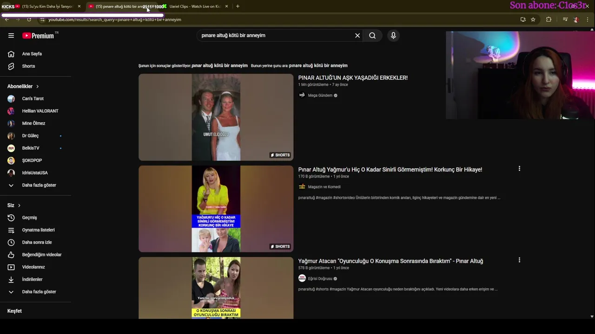Close the Uariel Clips tab
Screen dimensions: 595x334
pyautogui.click(x=226, y=6)
